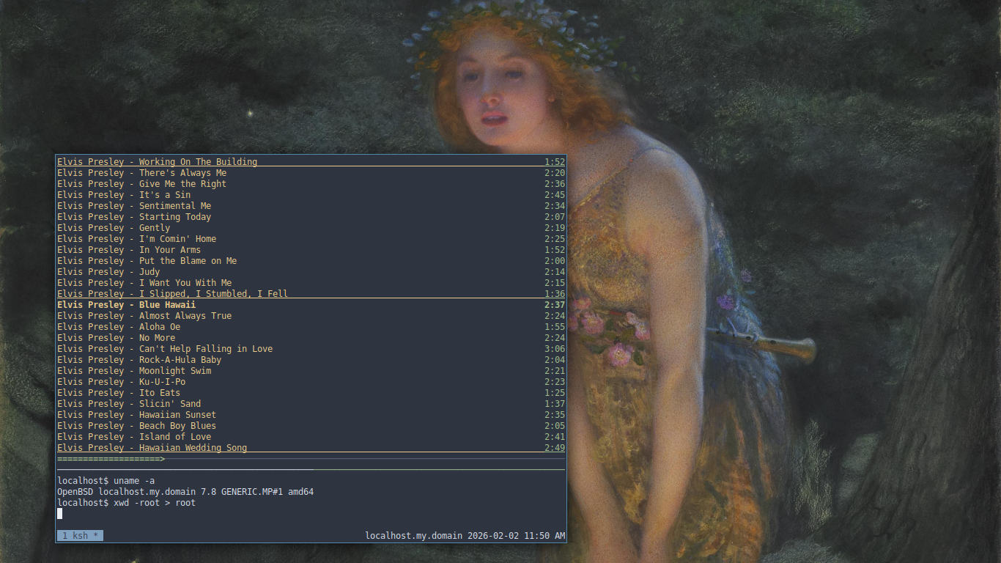Click the Ku-U-I-Po track row
This screenshot has height=563, width=1001.
click(121, 382)
